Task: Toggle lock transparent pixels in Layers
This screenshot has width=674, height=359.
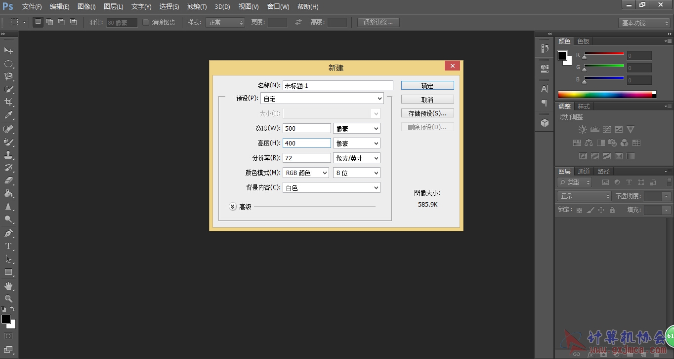Action: coord(580,210)
